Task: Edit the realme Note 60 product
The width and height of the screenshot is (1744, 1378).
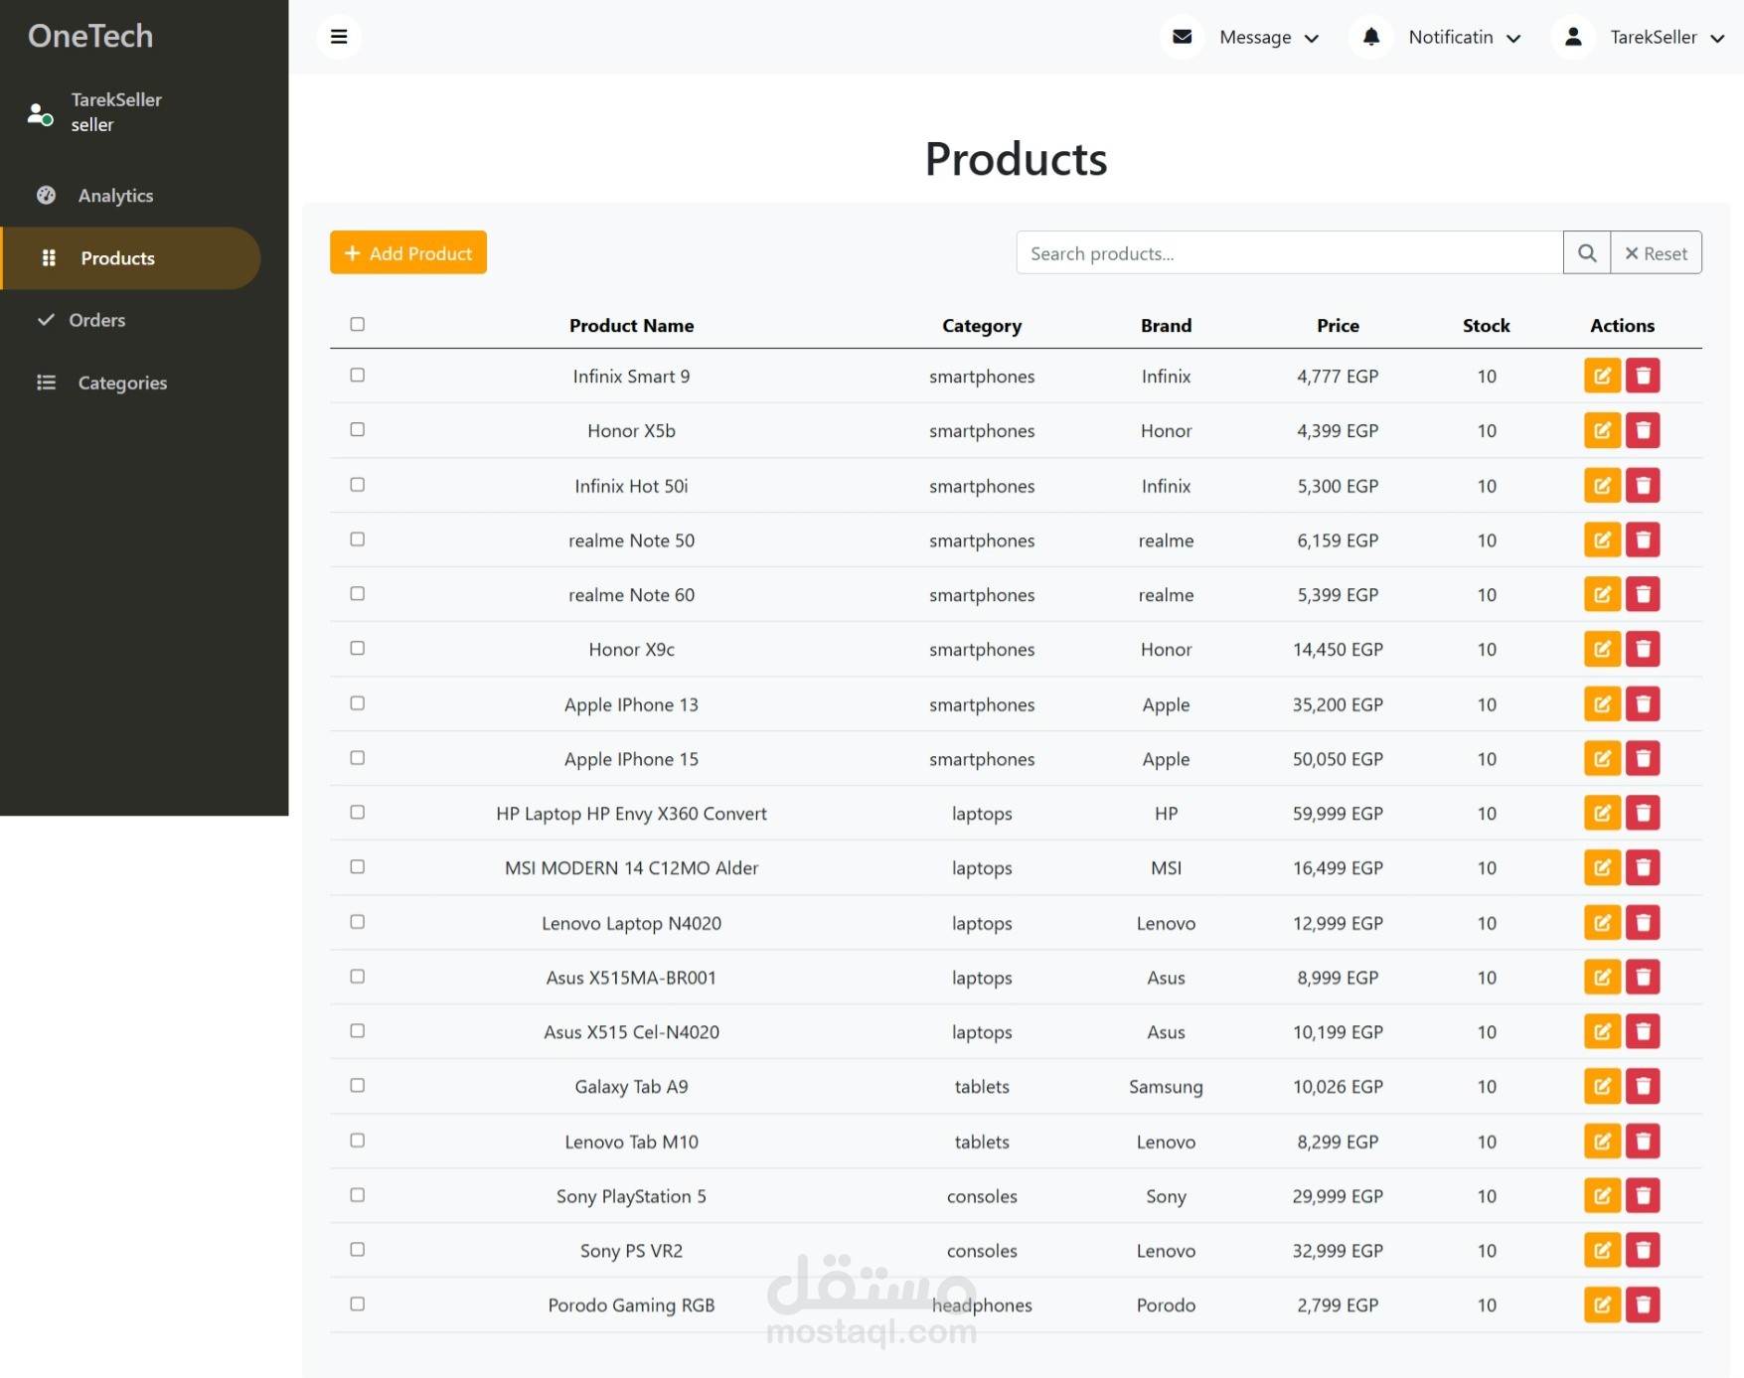Action: [x=1602, y=595]
